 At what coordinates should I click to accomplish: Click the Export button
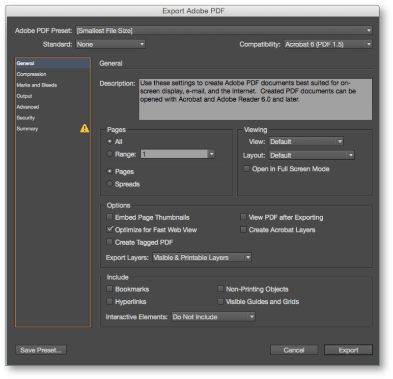pyautogui.click(x=348, y=350)
